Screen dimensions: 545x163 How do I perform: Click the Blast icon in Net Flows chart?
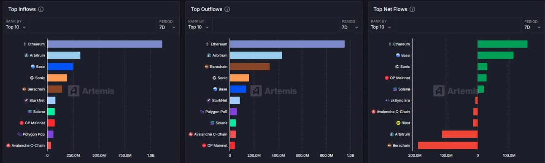[x=398, y=123]
